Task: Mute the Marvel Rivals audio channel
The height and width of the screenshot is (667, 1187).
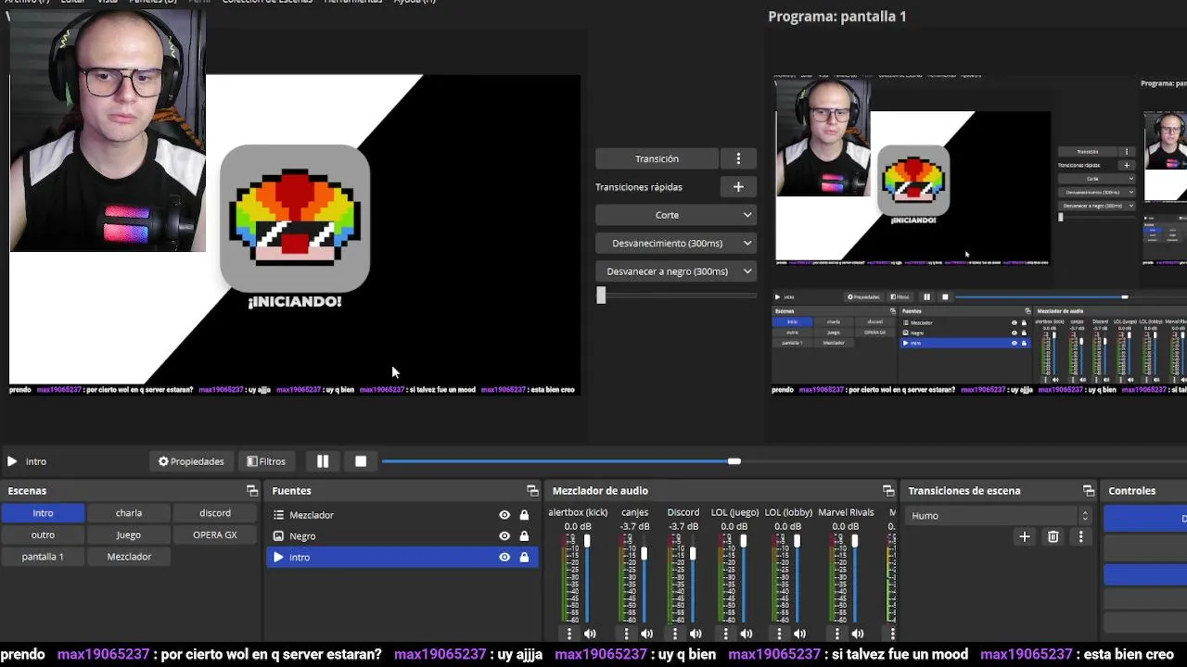Action: [857, 634]
